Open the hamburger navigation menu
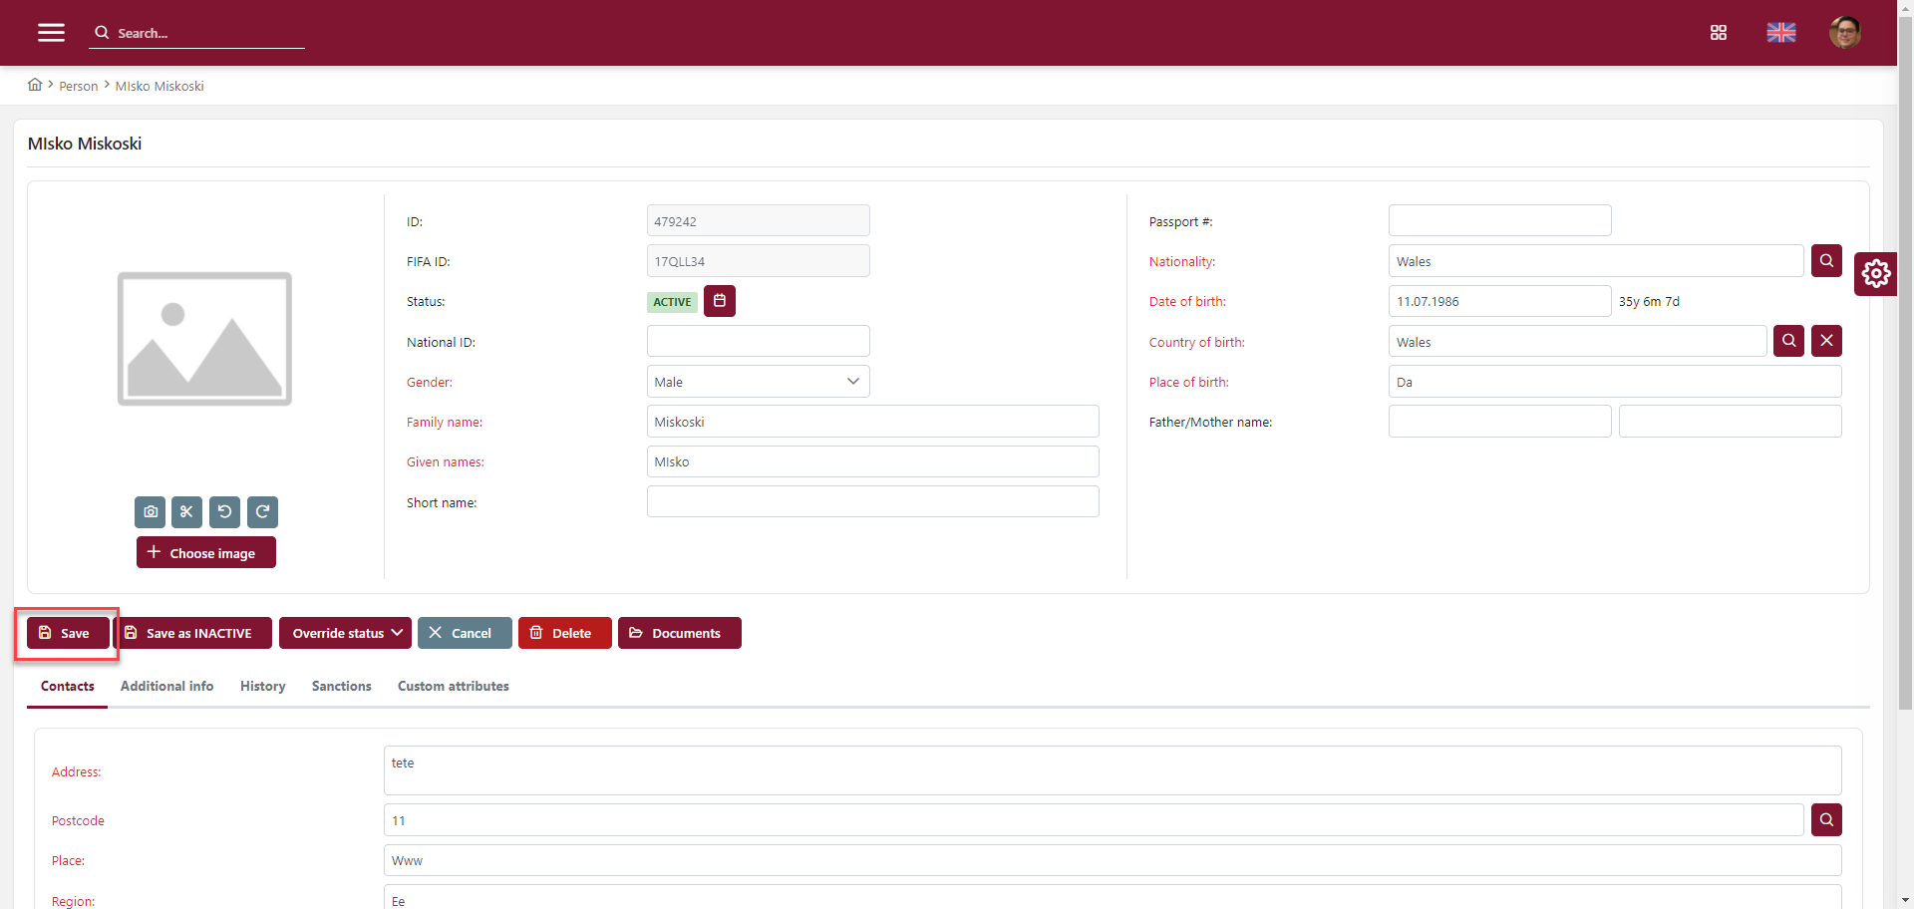This screenshot has width=1914, height=909. (x=51, y=33)
